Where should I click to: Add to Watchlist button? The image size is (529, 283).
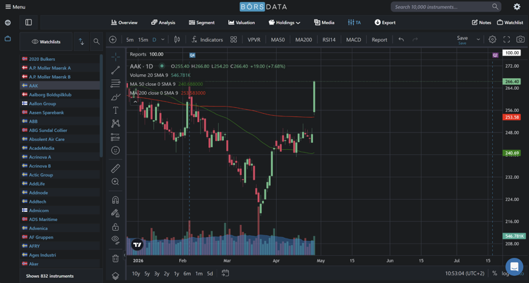point(510,23)
